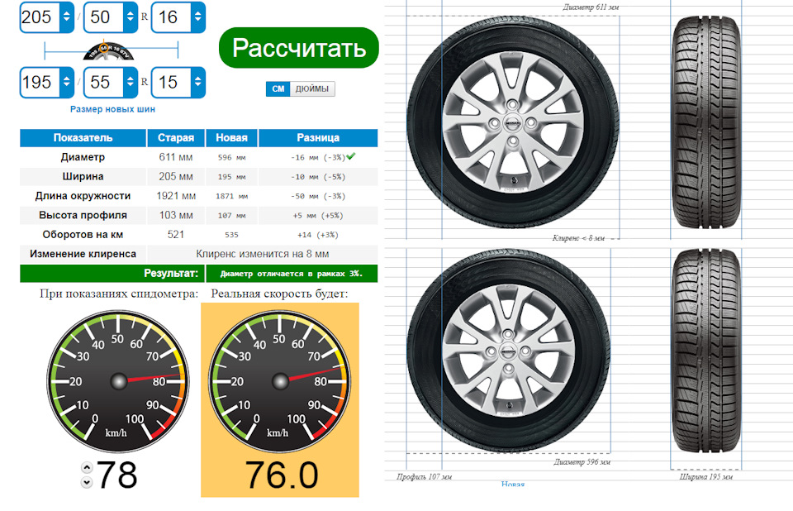The width and height of the screenshot is (793, 511).
Task: Click the real speed value 76.0
Action: 282,475
